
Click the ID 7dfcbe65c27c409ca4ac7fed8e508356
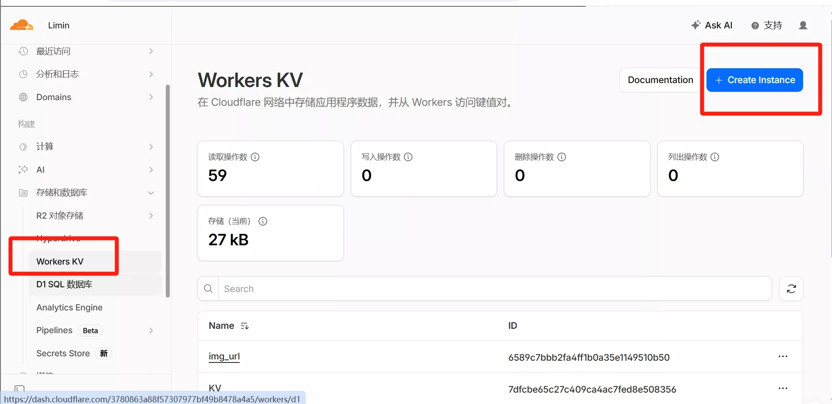click(x=592, y=389)
